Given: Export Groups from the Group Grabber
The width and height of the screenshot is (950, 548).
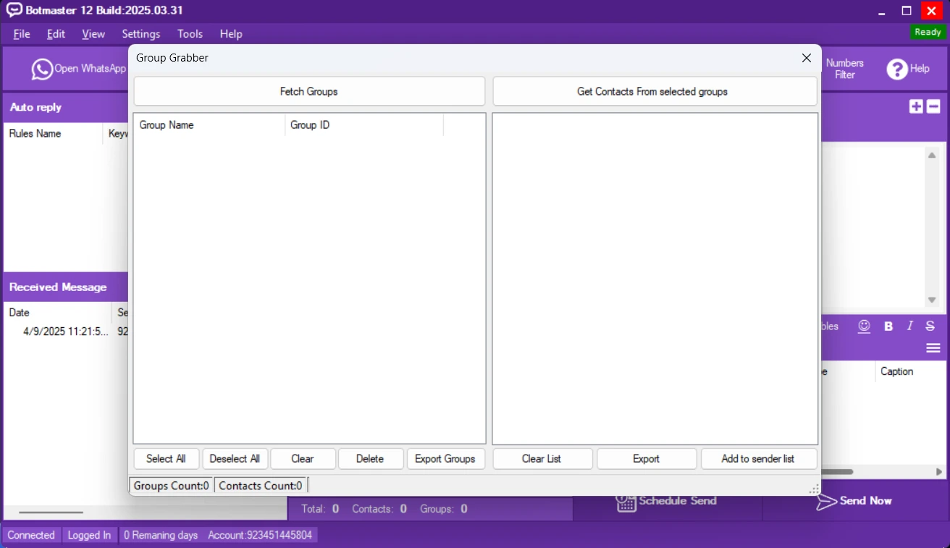Looking at the screenshot, I should coord(445,458).
